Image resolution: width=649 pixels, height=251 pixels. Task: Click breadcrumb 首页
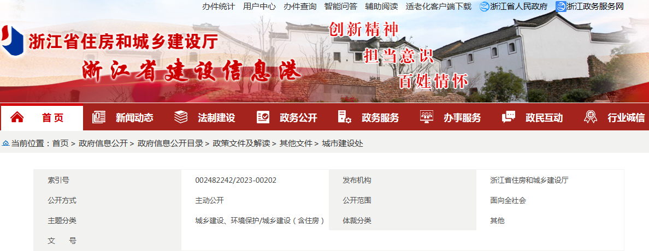tap(61, 144)
